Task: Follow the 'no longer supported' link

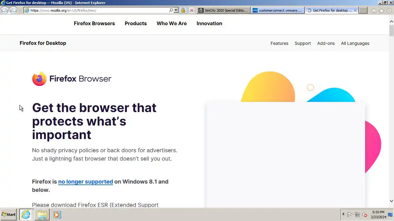Action: [86, 181]
